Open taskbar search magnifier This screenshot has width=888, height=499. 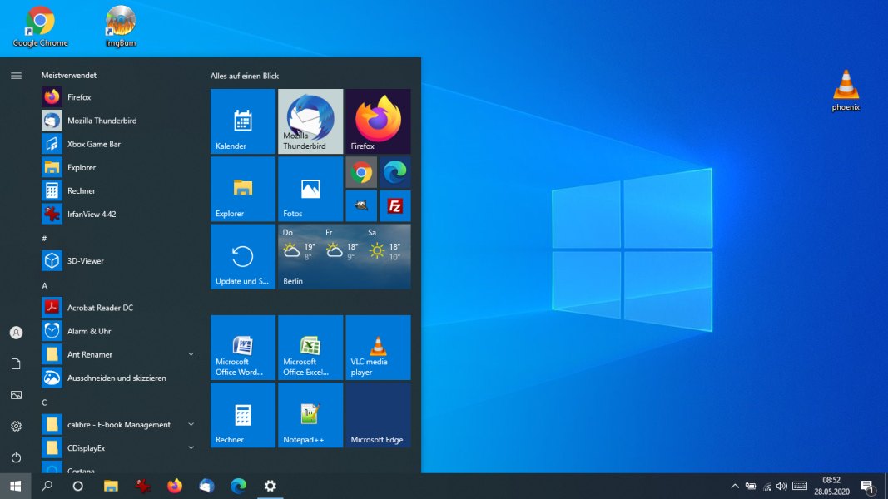[x=47, y=486]
